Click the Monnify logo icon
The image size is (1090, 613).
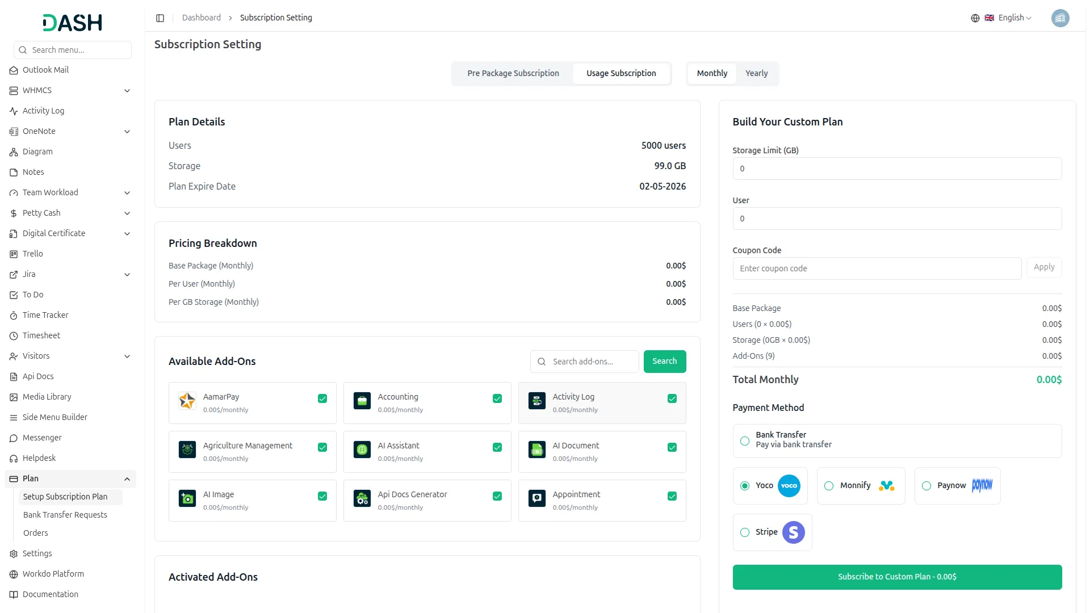pyautogui.click(x=886, y=486)
